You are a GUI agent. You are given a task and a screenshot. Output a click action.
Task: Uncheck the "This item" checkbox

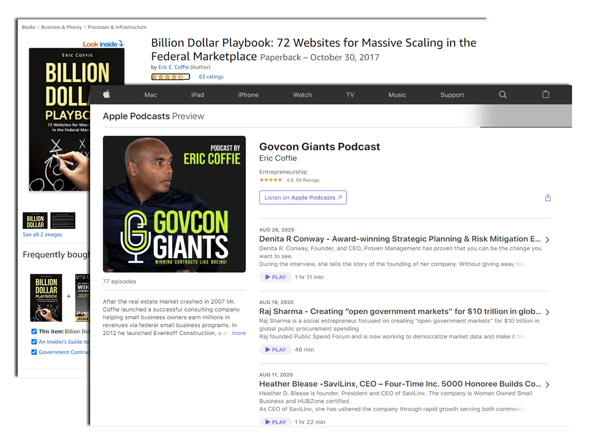34,331
